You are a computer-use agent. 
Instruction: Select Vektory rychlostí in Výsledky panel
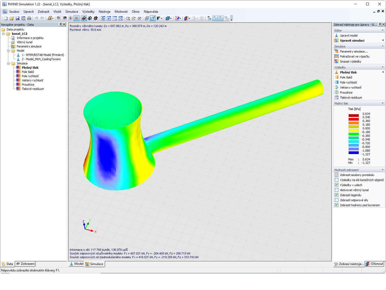351,87
